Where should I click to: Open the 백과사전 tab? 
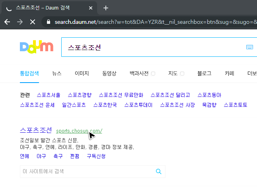139,73
